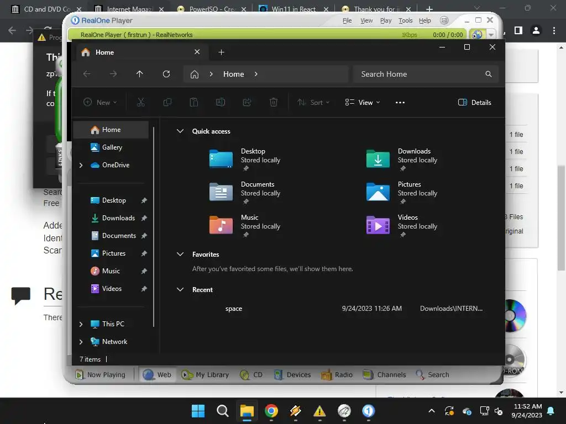Expand the Network tree node
Image resolution: width=566 pixels, height=424 pixels.
tap(81, 342)
